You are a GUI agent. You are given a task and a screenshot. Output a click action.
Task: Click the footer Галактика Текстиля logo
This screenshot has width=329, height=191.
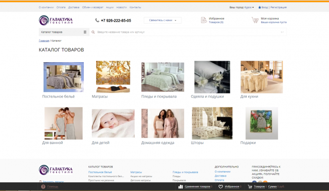click(56, 170)
